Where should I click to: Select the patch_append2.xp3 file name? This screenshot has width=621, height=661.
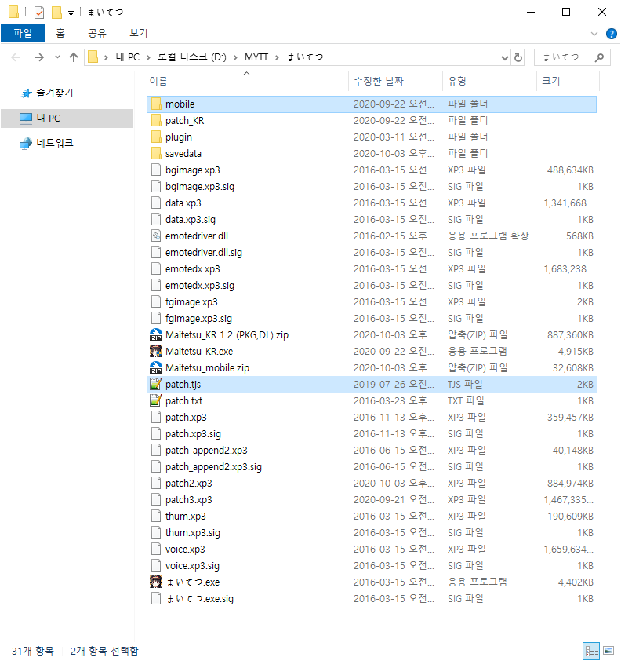206,451
